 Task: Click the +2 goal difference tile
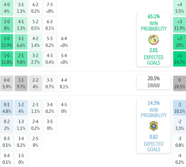click(x=180, y=42)
